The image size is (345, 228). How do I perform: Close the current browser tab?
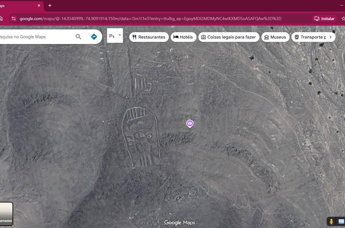click(39, 5)
